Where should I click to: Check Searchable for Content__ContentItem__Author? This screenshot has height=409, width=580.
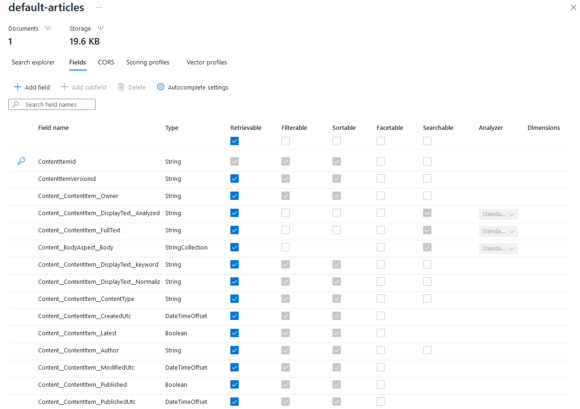pyautogui.click(x=427, y=350)
